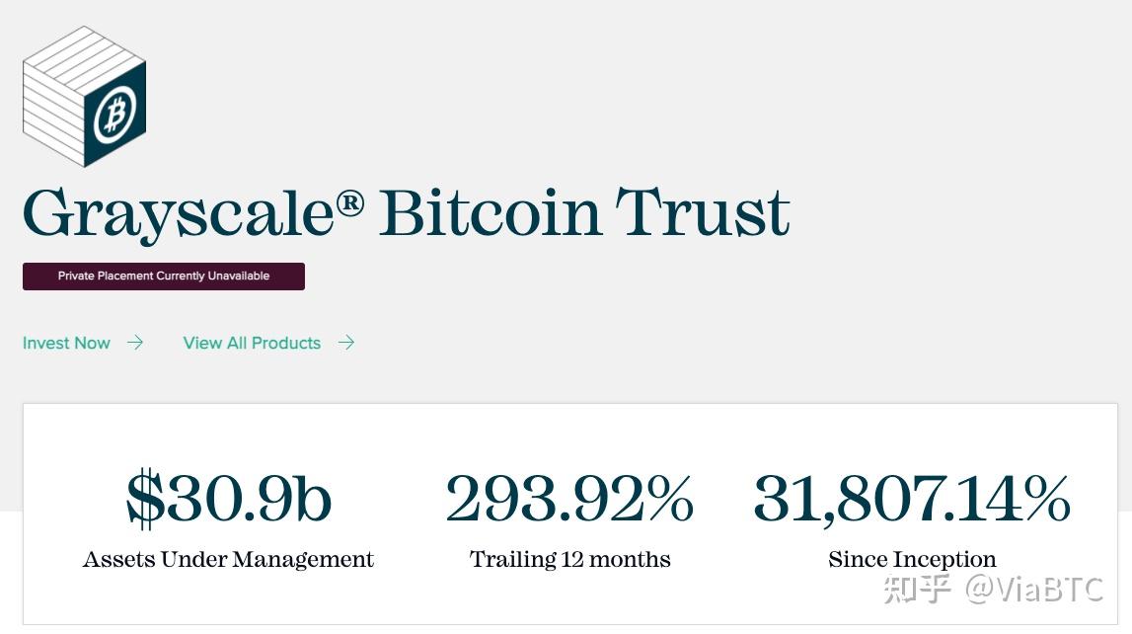1132x634 pixels.
Task: Click the Since Inception label
Action: (912, 560)
